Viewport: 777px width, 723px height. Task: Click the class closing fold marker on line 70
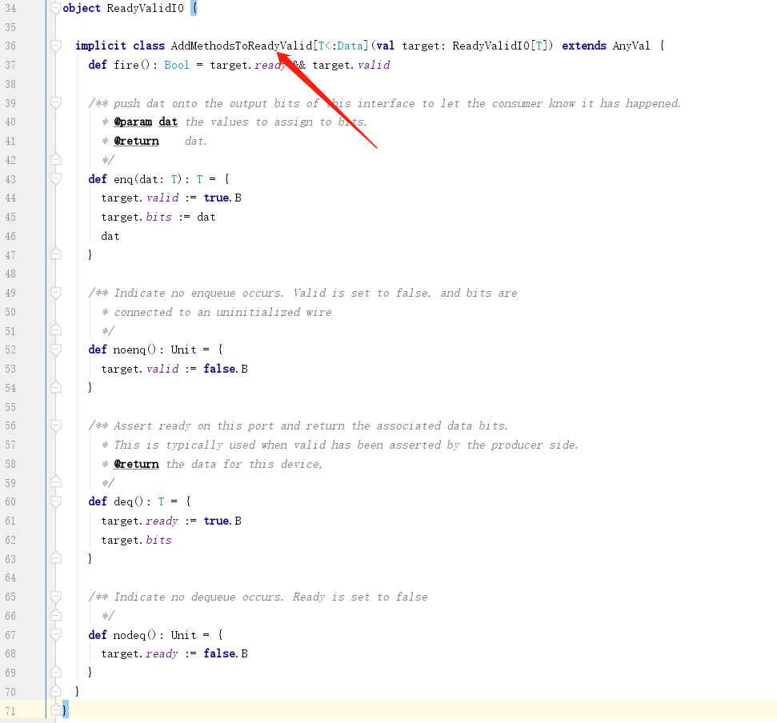tap(55, 691)
